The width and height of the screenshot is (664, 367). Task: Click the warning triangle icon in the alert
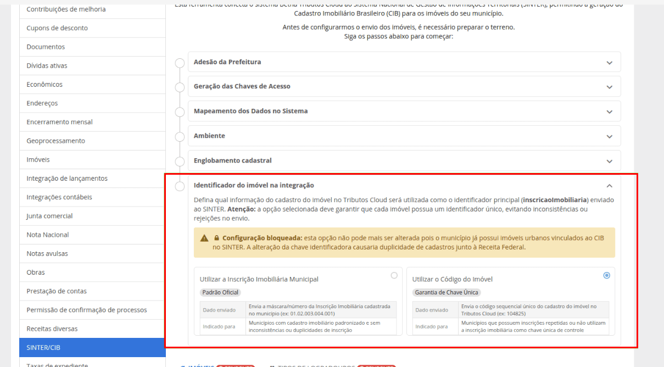point(204,238)
